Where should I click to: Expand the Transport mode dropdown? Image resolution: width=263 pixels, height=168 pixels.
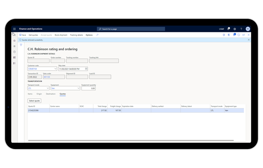[x=48, y=88]
